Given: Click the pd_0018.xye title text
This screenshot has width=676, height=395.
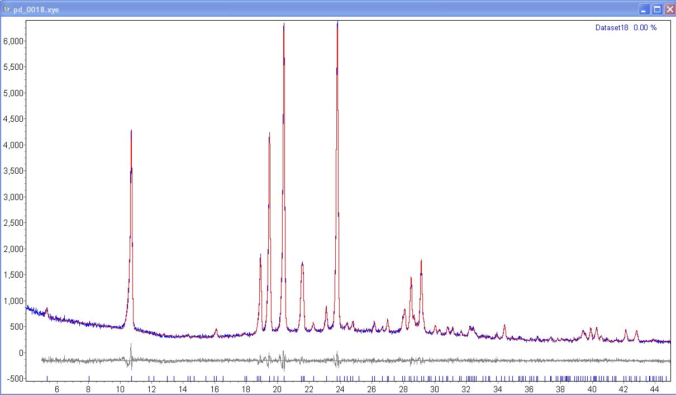Looking at the screenshot, I should [x=36, y=9].
